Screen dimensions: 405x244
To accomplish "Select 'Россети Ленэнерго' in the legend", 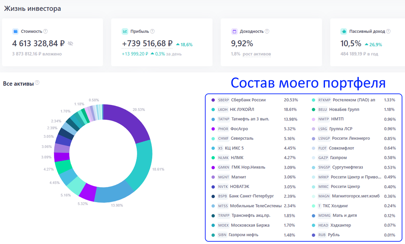I will (x=351, y=138).
